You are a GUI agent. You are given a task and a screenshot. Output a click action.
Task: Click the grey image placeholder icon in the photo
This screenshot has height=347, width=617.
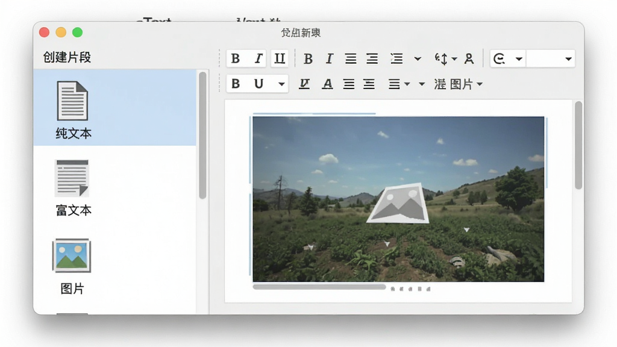tap(398, 203)
